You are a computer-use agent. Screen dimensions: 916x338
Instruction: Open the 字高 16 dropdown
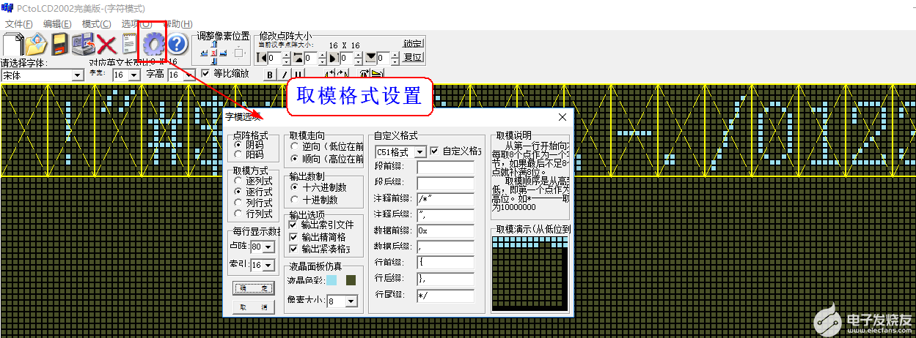click(x=191, y=75)
